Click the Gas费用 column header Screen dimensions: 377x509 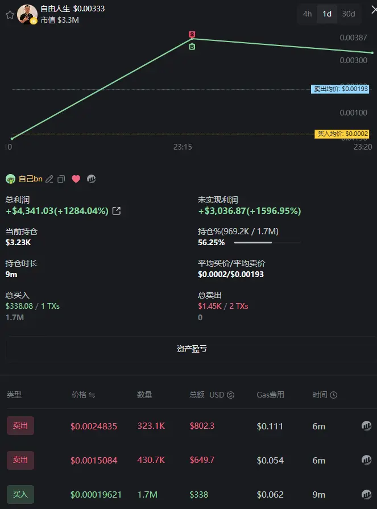tap(271, 395)
